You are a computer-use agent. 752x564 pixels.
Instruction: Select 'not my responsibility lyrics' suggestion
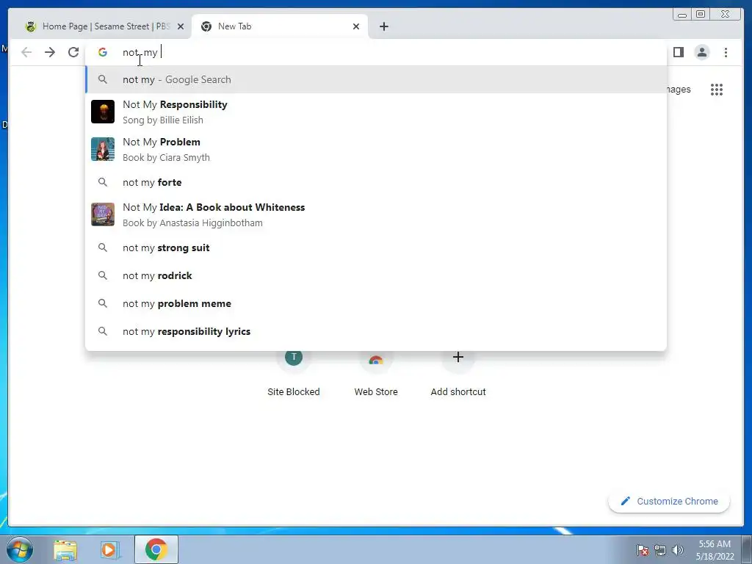(x=376, y=331)
